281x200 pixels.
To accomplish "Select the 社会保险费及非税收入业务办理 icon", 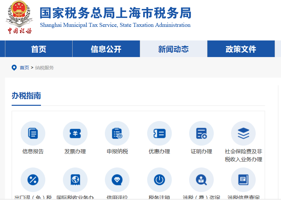I will click(243, 133).
